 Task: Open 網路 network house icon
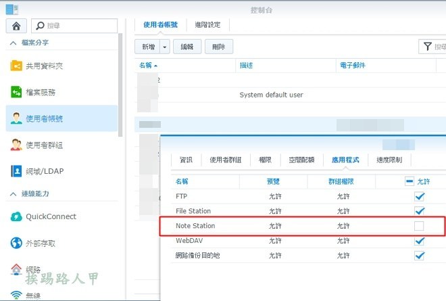click(x=17, y=269)
